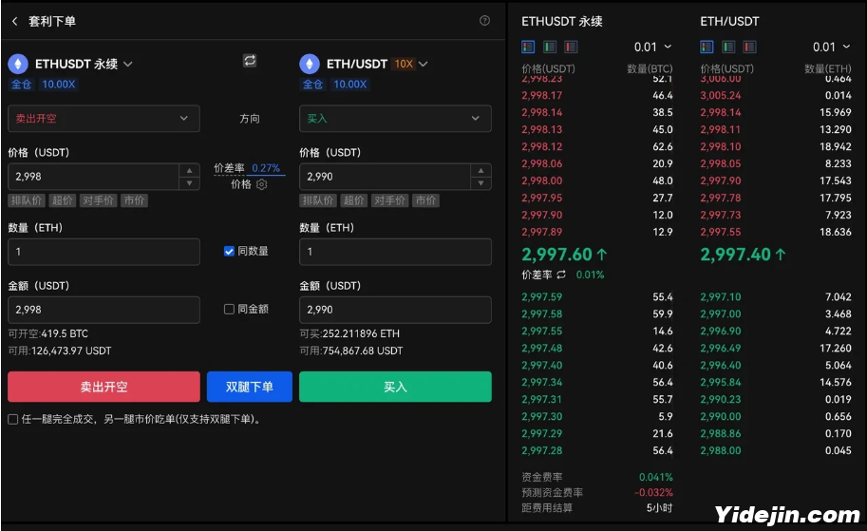Image resolution: width=867 pixels, height=531 pixels.
Task: Show asks-only view in ETHUSDT 永续 order book
Action: 571,47
